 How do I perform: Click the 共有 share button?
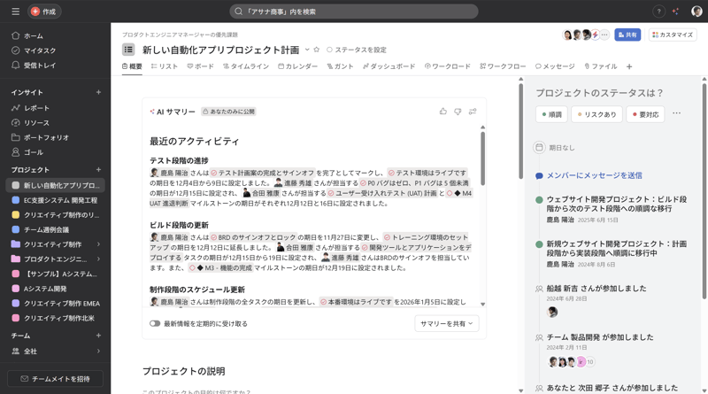[x=627, y=35]
